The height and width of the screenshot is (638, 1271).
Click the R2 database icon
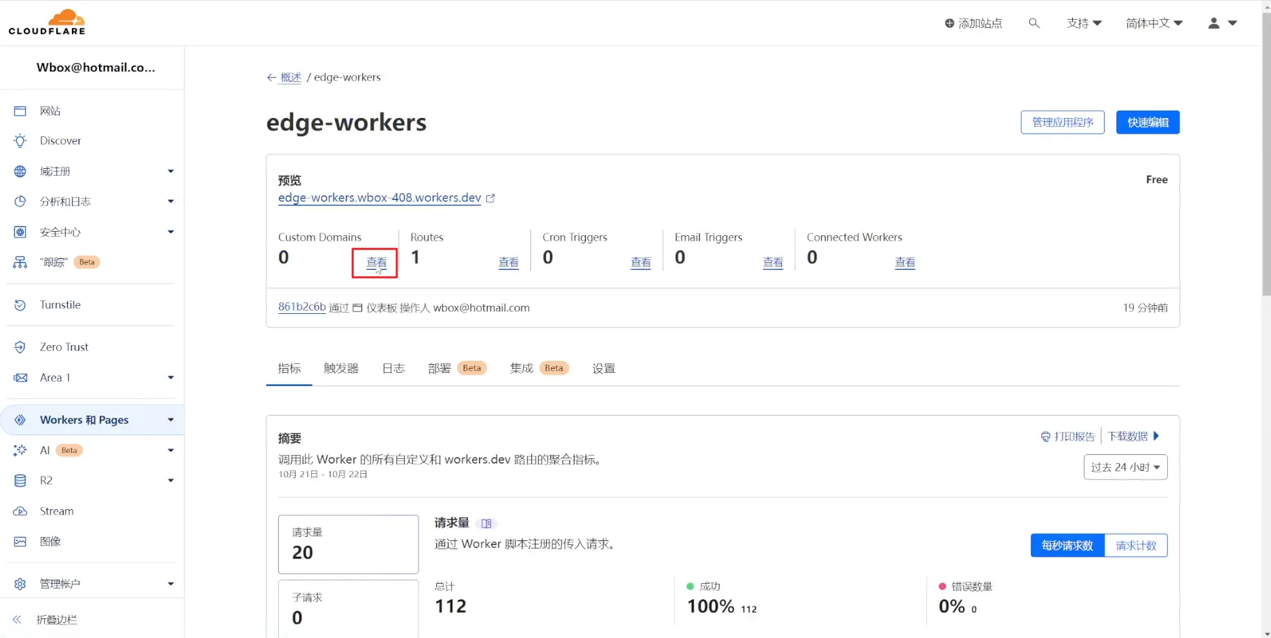pyautogui.click(x=20, y=481)
